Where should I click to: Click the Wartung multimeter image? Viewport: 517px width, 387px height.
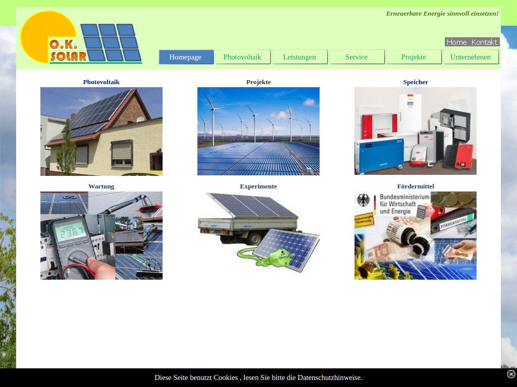(101, 235)
